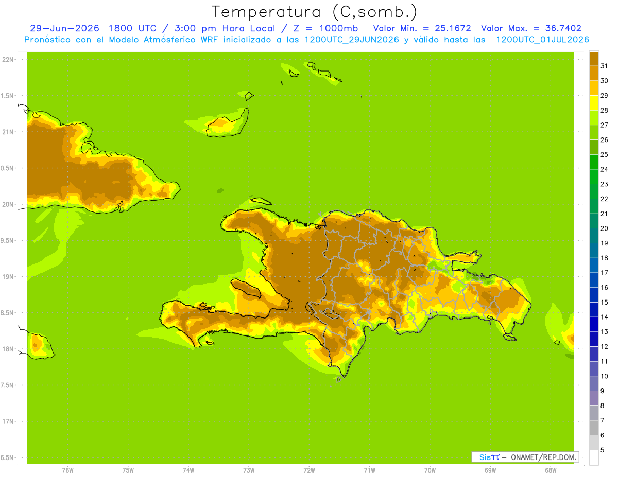Screen dimensions: 618x477
Task: Click the '1800 UTC' time text
Action: (x=134, y=28)
